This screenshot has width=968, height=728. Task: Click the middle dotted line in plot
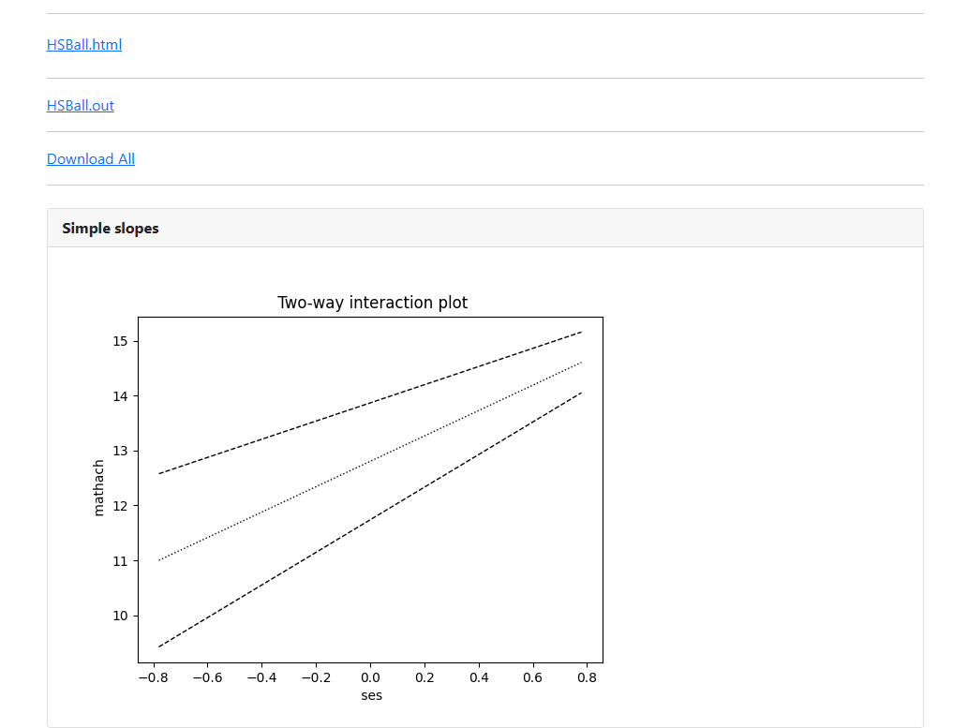coord(371,461)
